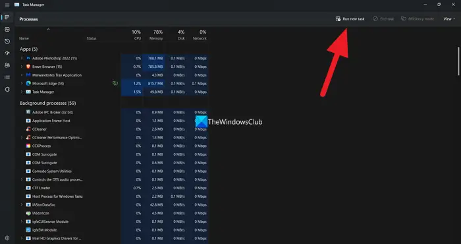
Task: Click the Microsoft Edge app icon
Action: point(28,84)
